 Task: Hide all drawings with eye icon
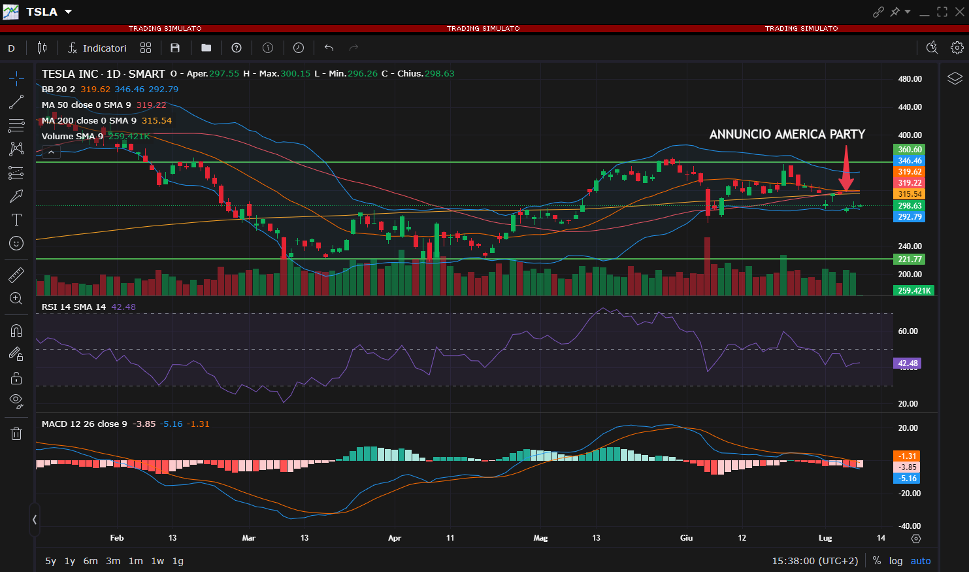16,401
